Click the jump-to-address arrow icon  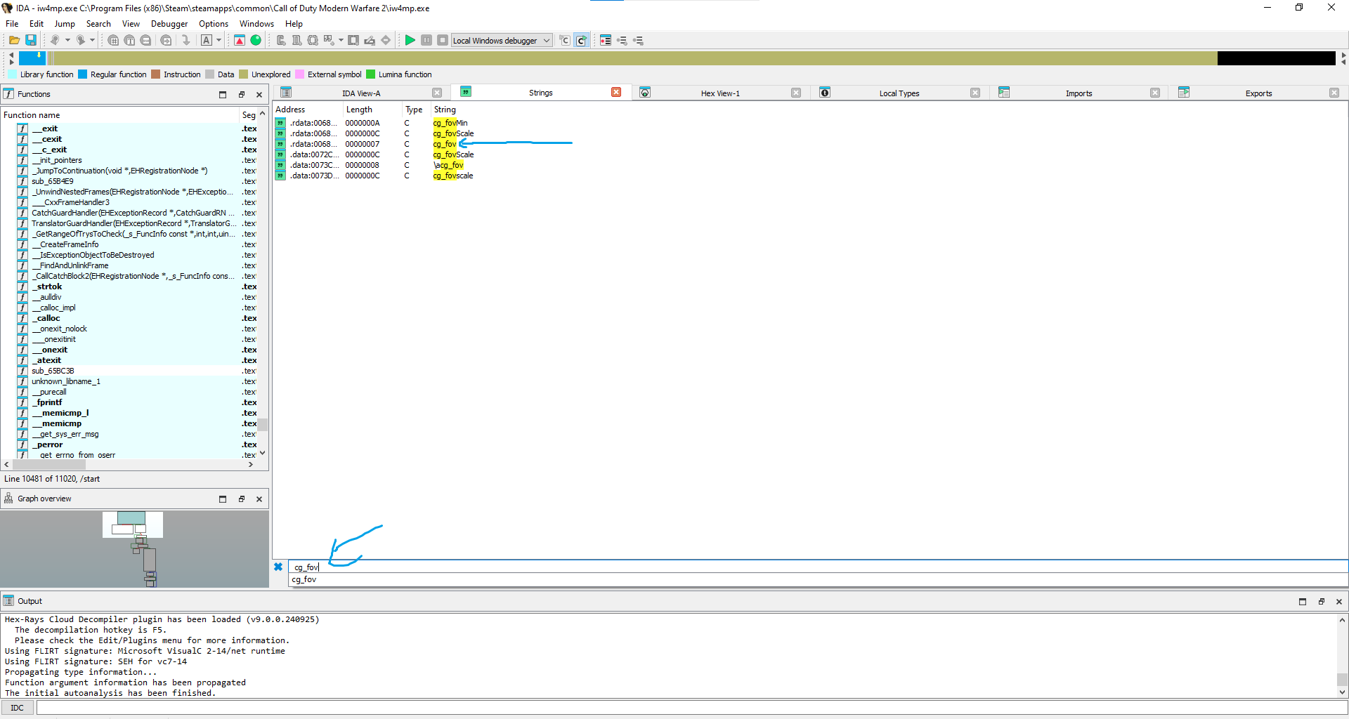tap(185, 40)
